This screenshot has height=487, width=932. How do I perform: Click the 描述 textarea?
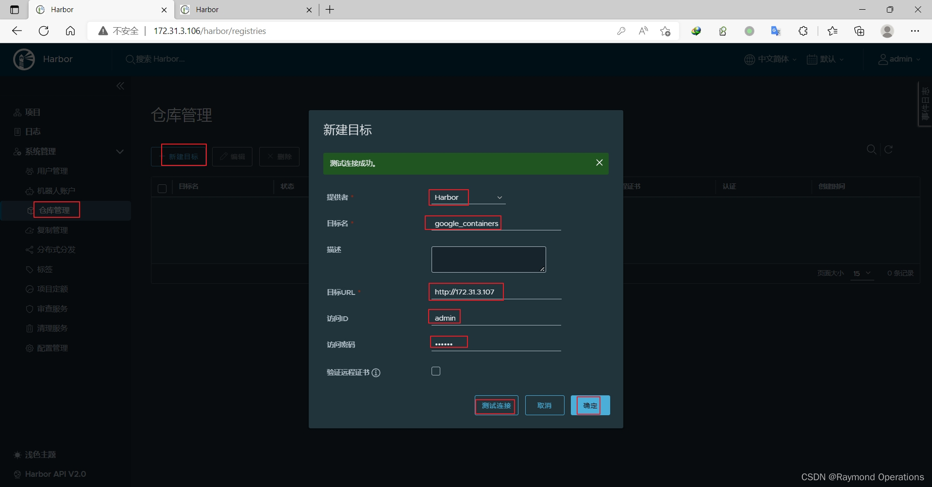click(488, 260)
